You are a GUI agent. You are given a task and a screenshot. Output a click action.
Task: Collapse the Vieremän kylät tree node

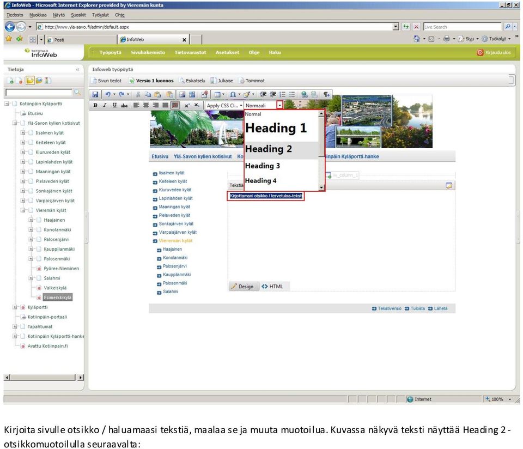tap(23, 210)
